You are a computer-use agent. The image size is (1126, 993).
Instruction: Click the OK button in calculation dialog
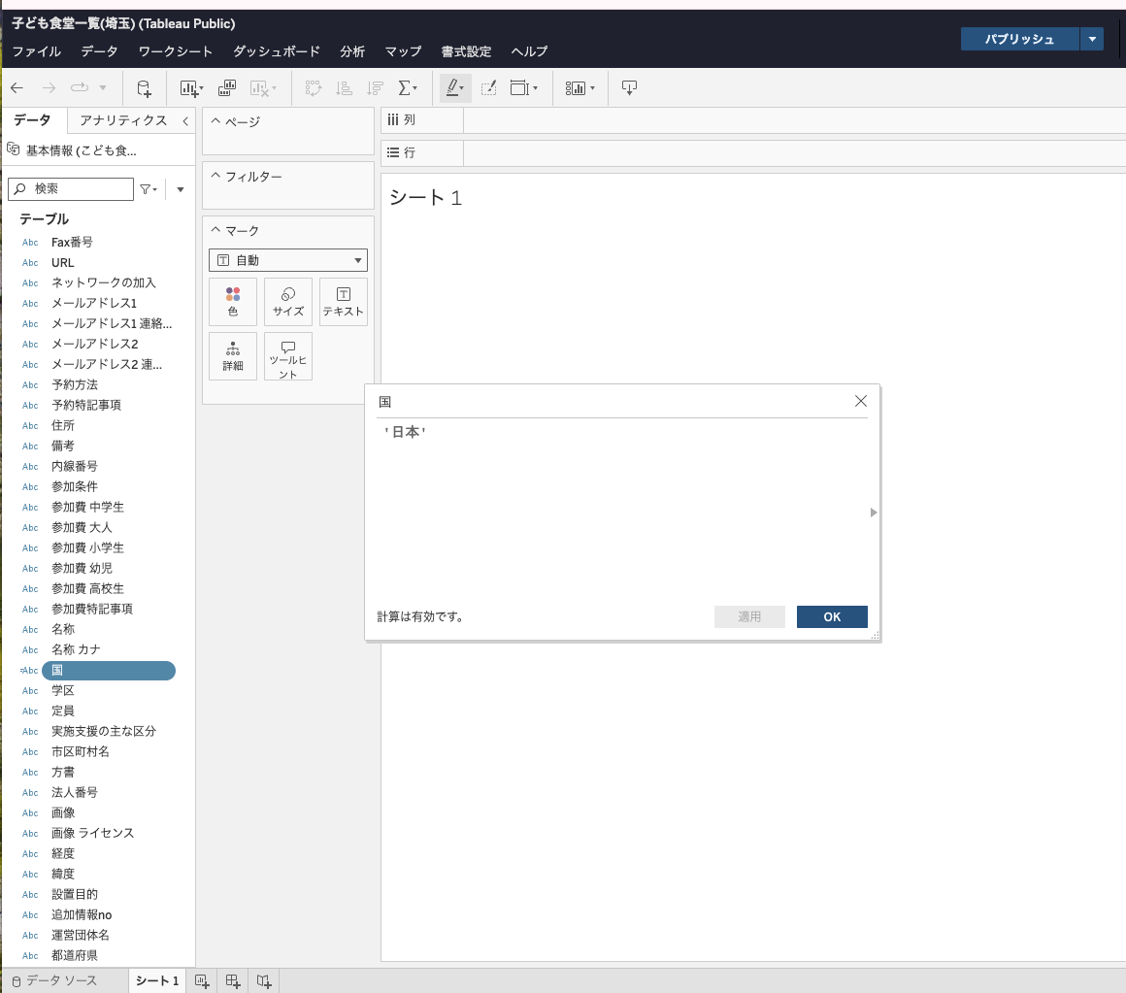pyautogui.click(x=832, y=616)
